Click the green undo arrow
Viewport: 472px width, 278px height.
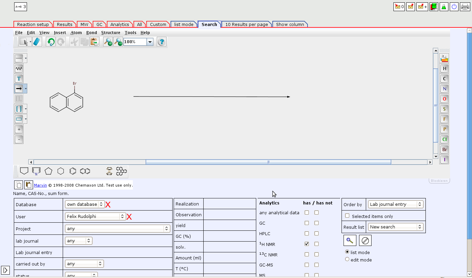tap(51, 42)
